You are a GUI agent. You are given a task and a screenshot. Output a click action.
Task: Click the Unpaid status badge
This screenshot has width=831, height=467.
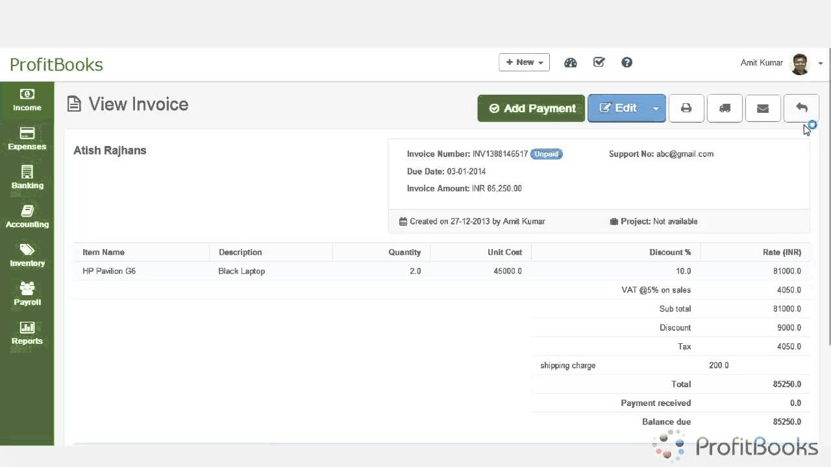click(x=546, y=154)
